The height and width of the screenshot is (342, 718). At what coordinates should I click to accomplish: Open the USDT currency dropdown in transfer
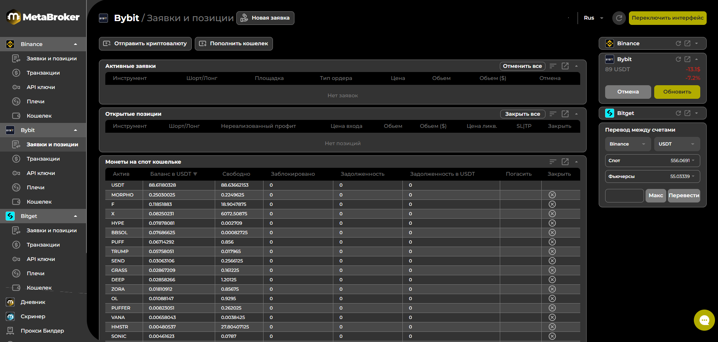pos(676,144)
